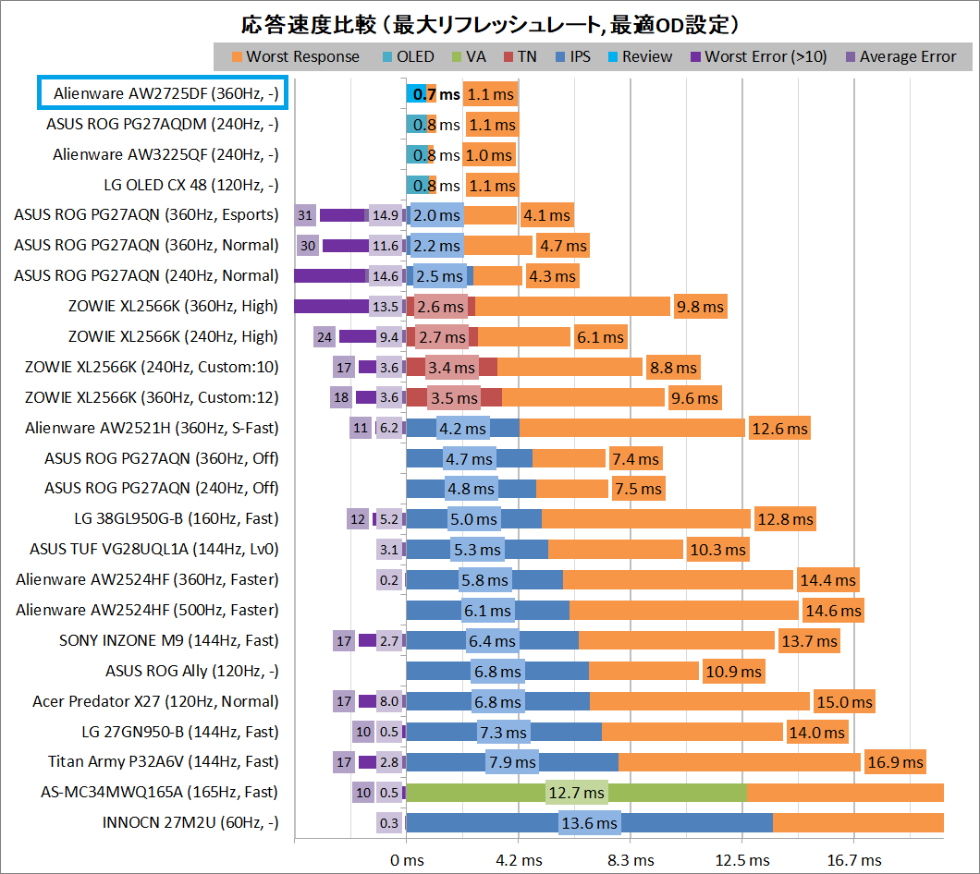Click the 10.3 ms worst response value
Image resolution: width=980 pixels, height=874 pixels.
pos(717,550)
